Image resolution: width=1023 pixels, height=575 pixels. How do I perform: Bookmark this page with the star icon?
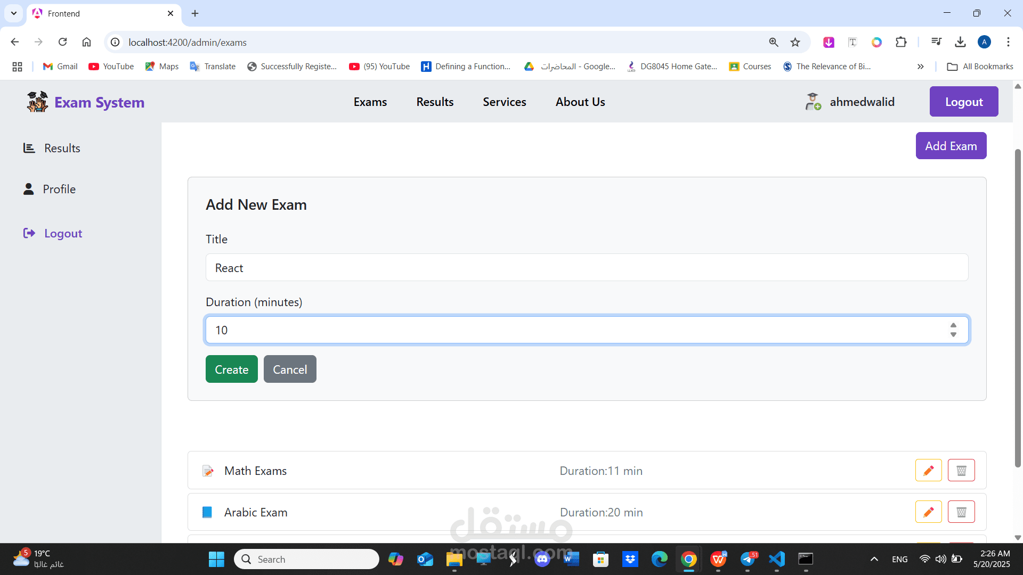[x=795, y=42]
